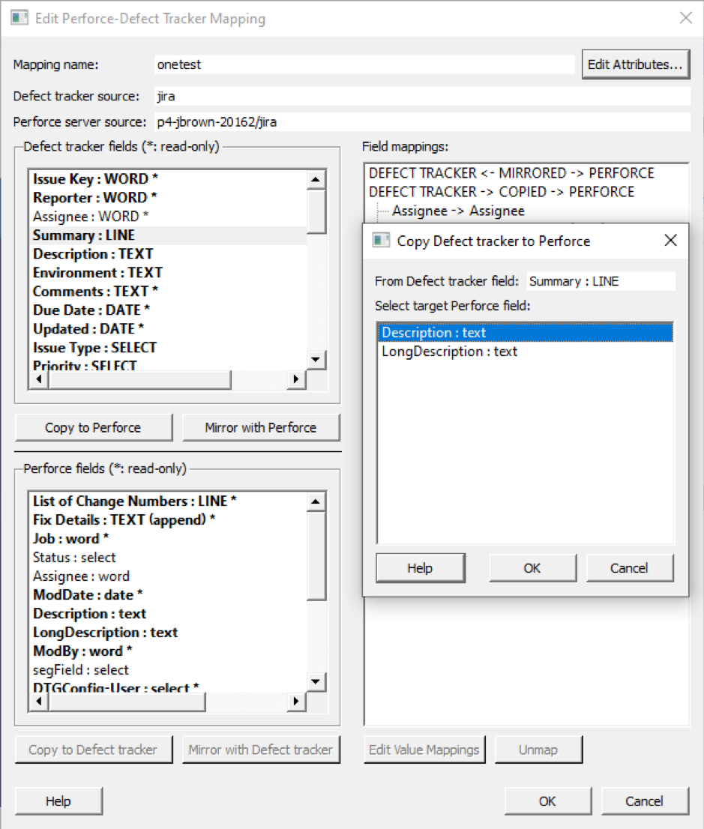
Task: Click the Edit Attributes button
Action: (x=634, y=64)
